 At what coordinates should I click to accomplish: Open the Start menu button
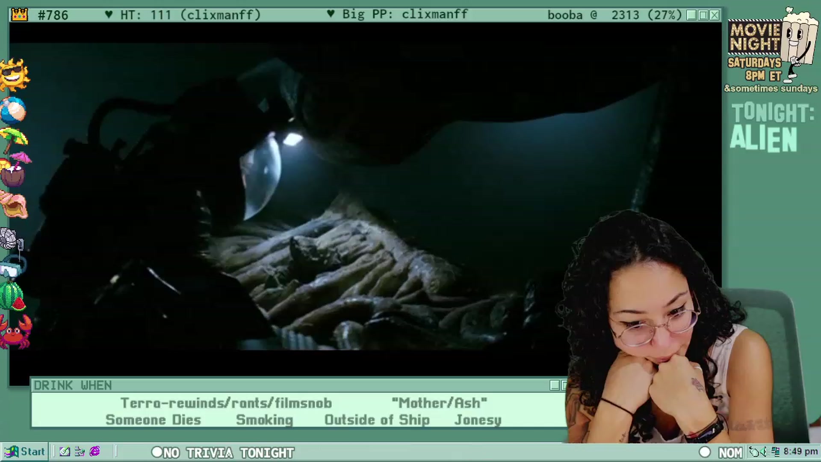click(24, 452)
